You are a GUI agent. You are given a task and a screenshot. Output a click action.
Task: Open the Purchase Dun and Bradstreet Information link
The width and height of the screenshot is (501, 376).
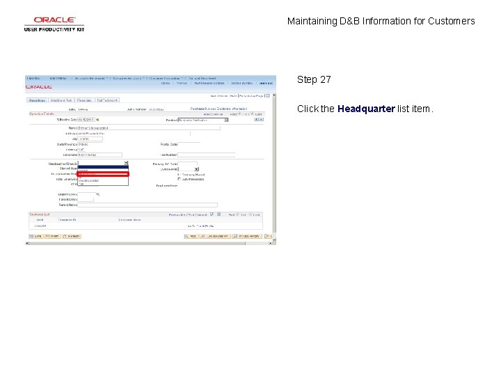(x=218, y=109)
